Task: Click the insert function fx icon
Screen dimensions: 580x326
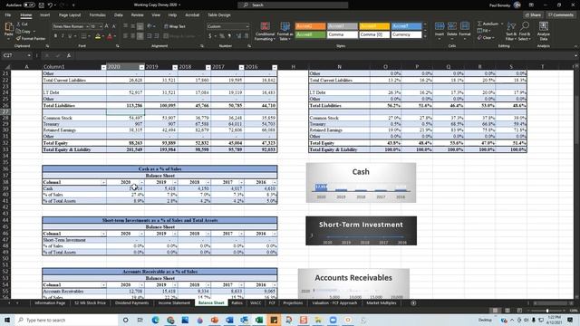Action: coord(69,55)
